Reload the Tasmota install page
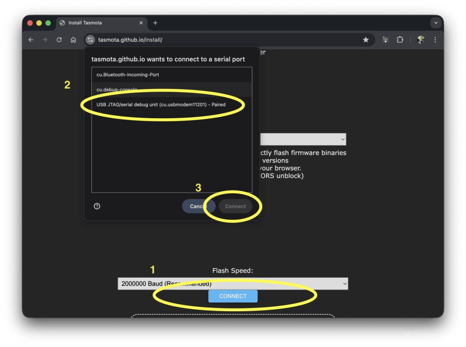Image resolution: width=466 pixels, height=347 pixels. click(x=59, y=40)
